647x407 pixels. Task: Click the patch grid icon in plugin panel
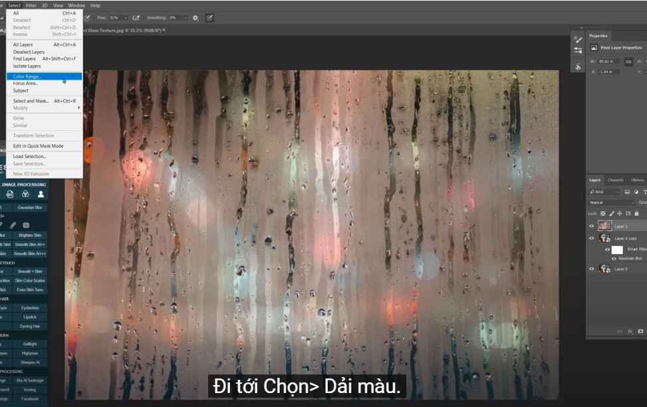click(26, 225)
